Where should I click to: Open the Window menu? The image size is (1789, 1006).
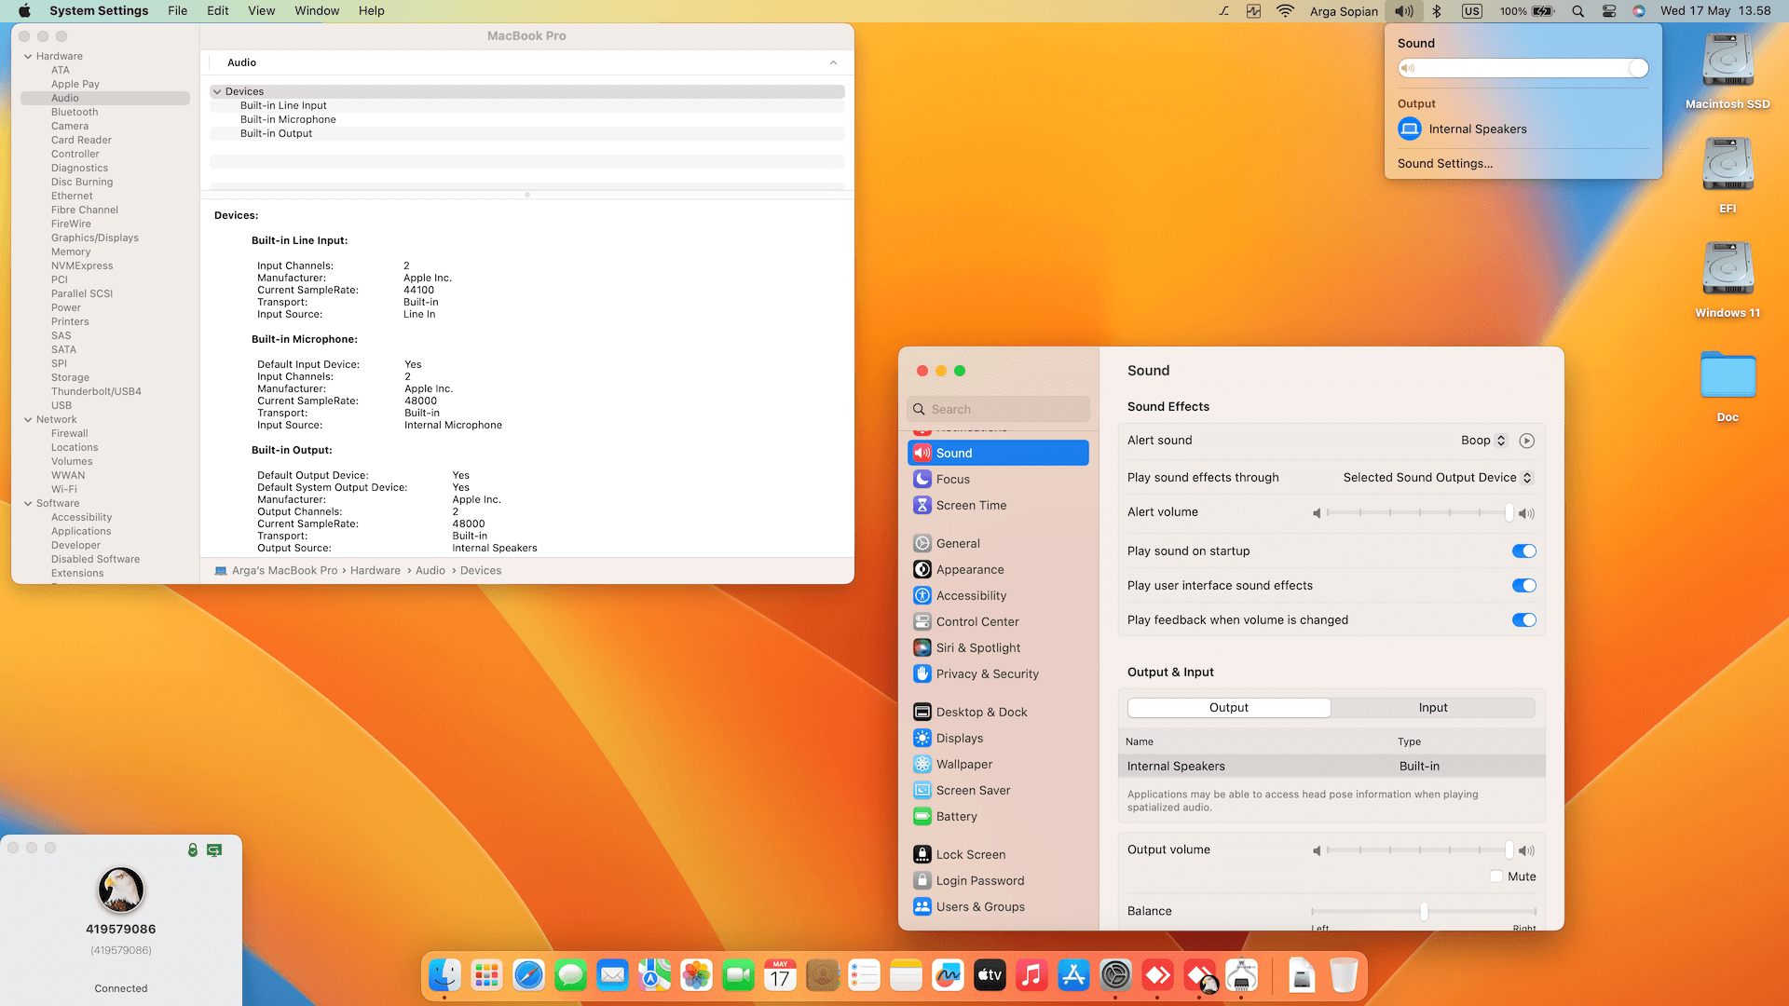(x=317, y=11)
